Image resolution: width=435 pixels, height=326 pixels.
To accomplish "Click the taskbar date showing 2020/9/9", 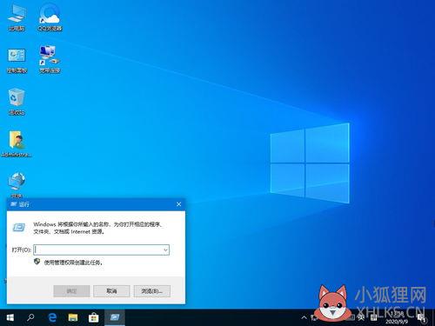I will click(397, 322).
